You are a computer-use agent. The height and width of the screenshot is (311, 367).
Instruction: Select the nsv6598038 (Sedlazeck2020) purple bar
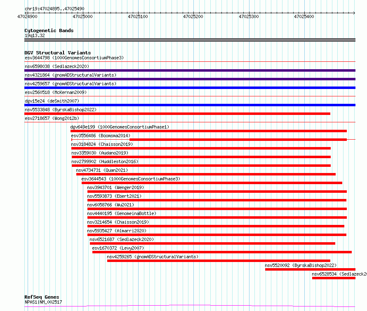190,70
